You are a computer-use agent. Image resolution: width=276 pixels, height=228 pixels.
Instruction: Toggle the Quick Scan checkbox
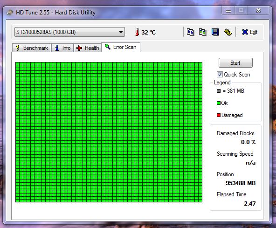[x=220, y=74]
